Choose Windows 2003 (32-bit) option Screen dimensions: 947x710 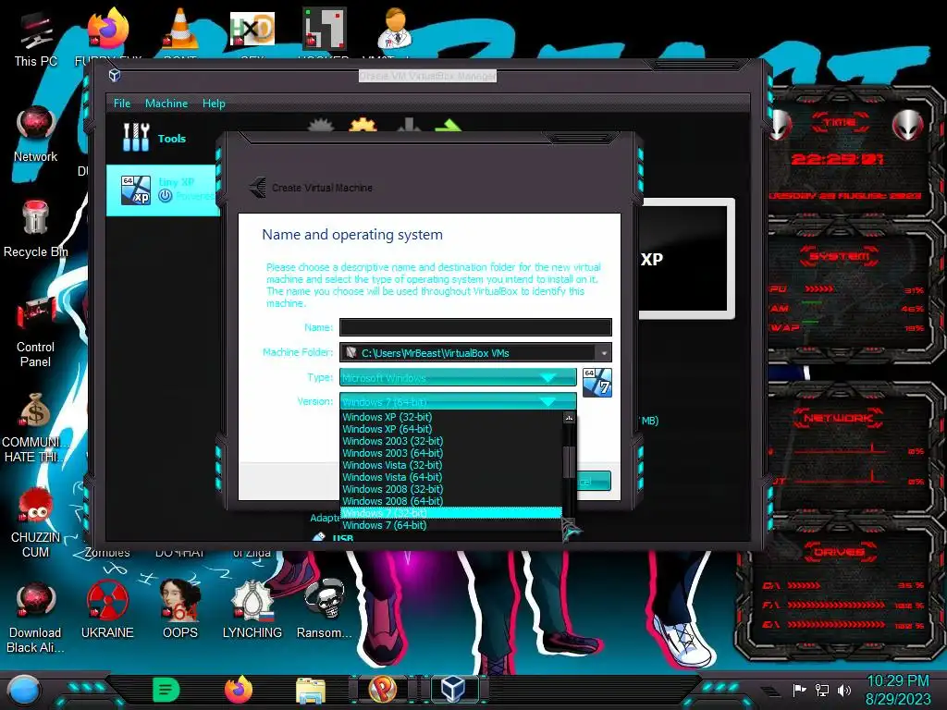451,441
